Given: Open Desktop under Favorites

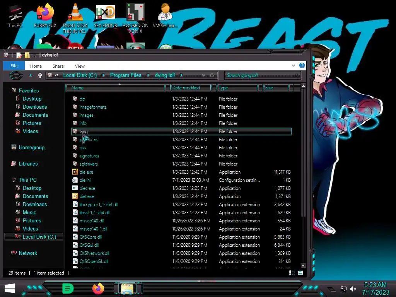Looking at the screenshot, I should [32, 99].
